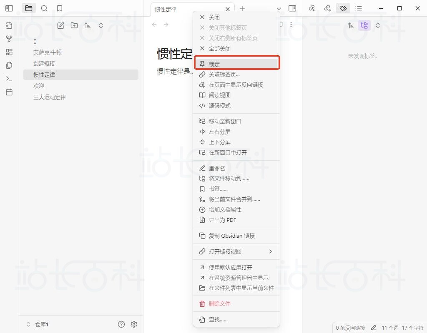This screenshot has width=427, height=333.
Task: Change sort order of the note list
Action: click(x=88, y=25)
